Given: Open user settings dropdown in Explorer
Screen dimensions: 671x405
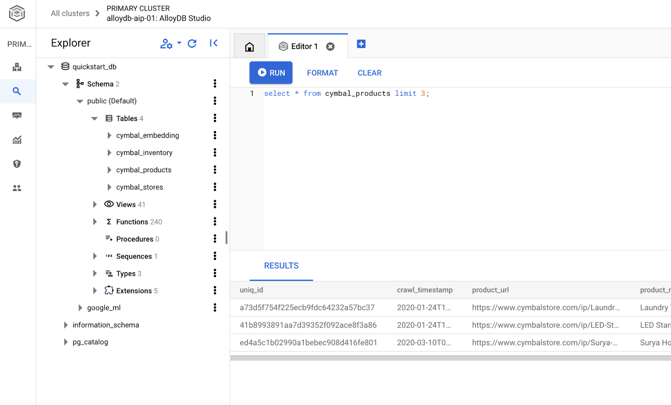Looking at the screenshot, I should [x=170, y=44].
